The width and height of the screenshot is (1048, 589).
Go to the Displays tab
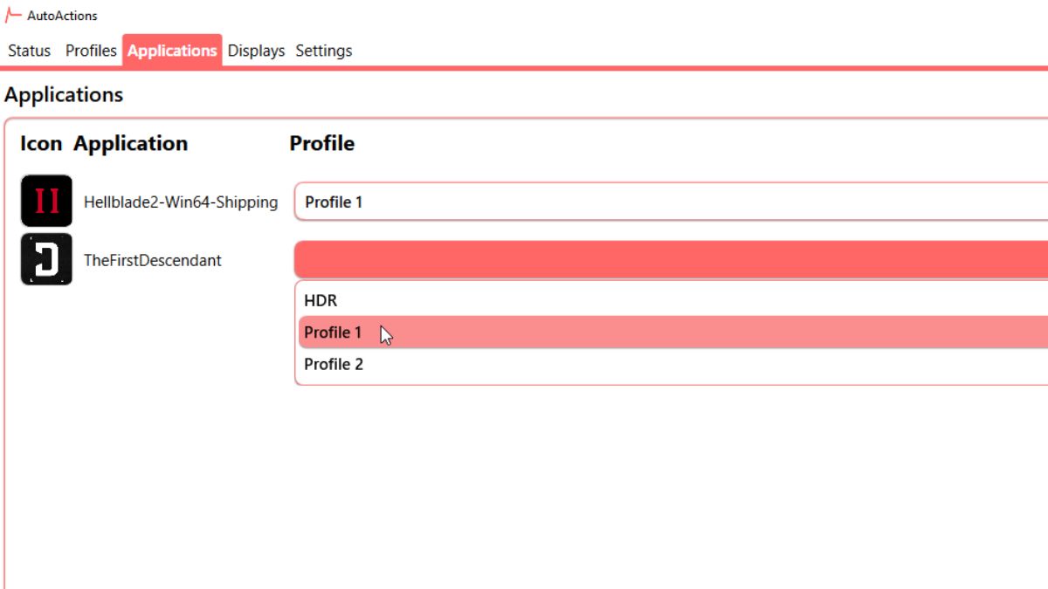[x=256, y=51]
